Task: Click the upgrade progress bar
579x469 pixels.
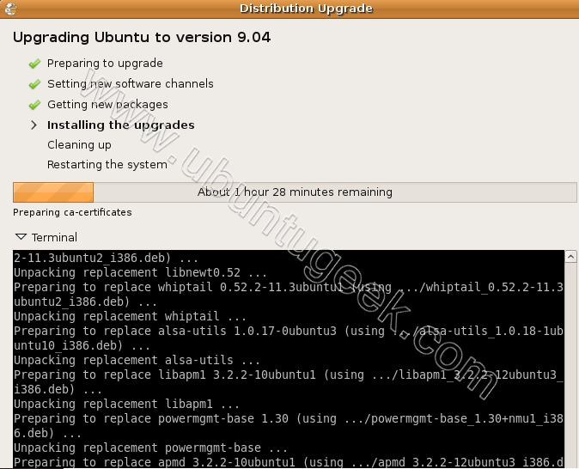Action: pyautogui.click(x=295, y=192)
